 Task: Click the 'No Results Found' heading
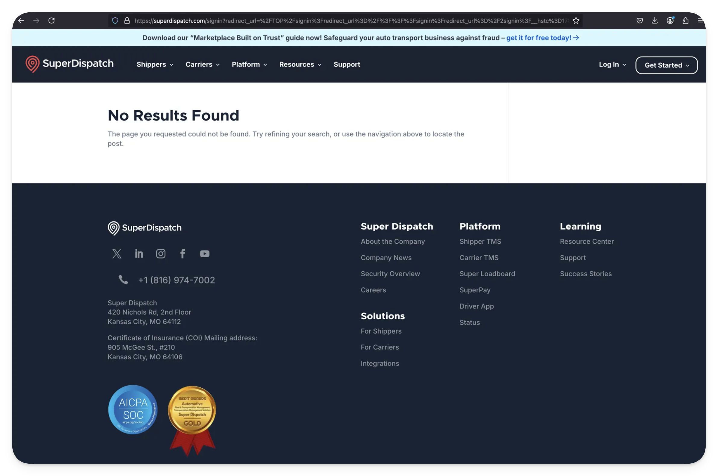[x=173, y=115]
